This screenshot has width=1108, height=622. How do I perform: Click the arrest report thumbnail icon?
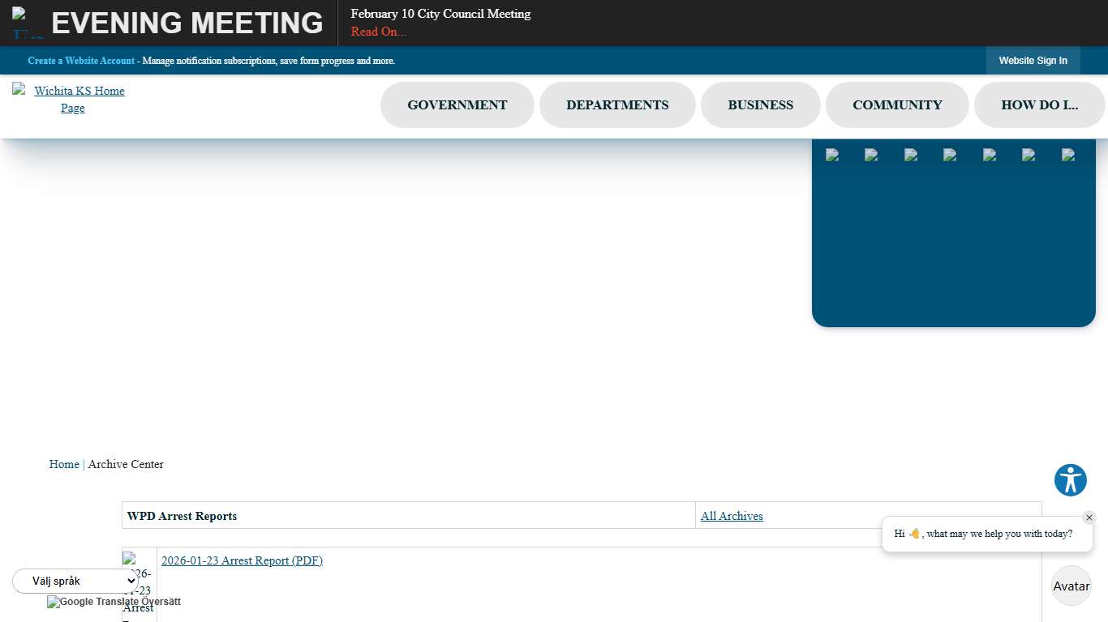click(139, 585)
